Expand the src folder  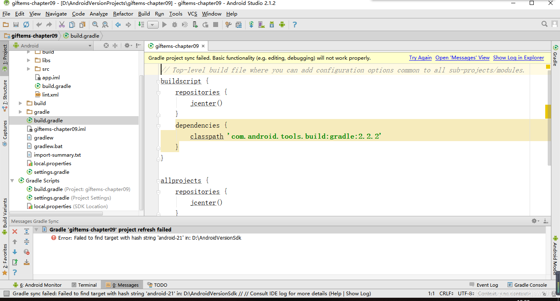tap(29, 69)
